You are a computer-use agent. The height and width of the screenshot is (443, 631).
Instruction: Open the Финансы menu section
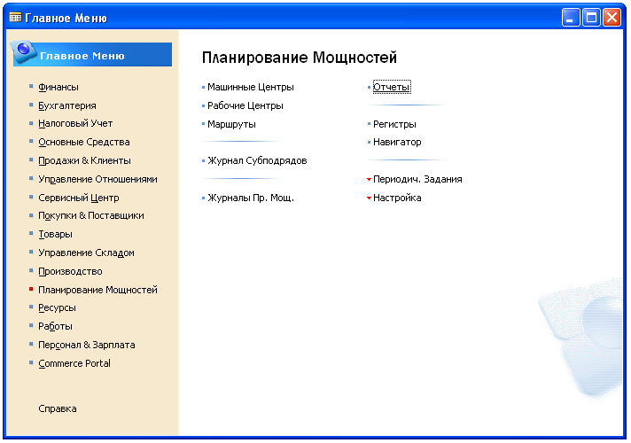click(58, 87)
